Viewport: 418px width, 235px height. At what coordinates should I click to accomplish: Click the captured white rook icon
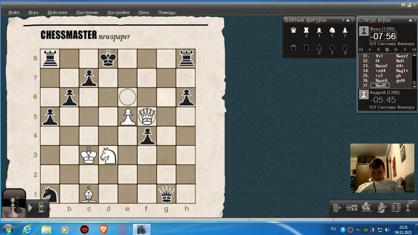tap(306, 31)
